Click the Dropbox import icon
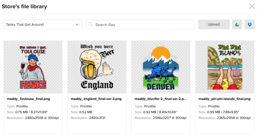This screenshot has width=258, height=136. point(250,24)
